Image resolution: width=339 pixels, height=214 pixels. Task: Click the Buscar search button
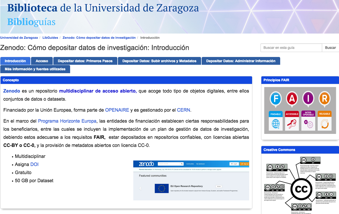coord(330,48)
